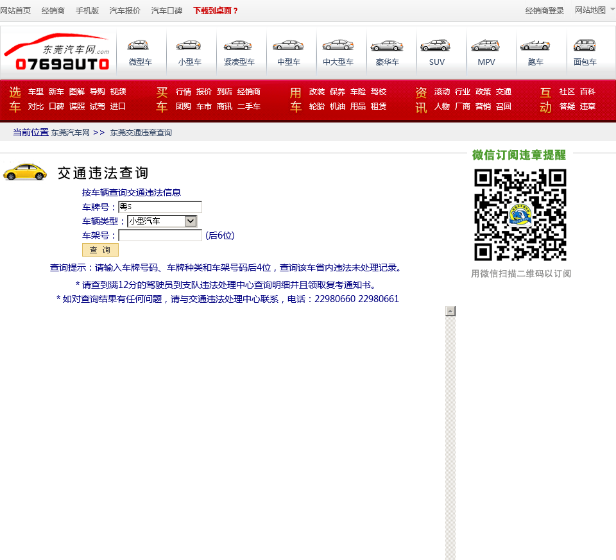Screen dimensions: 616x560
Task: Open the SUV category icon
Action: tap(435, 45)
